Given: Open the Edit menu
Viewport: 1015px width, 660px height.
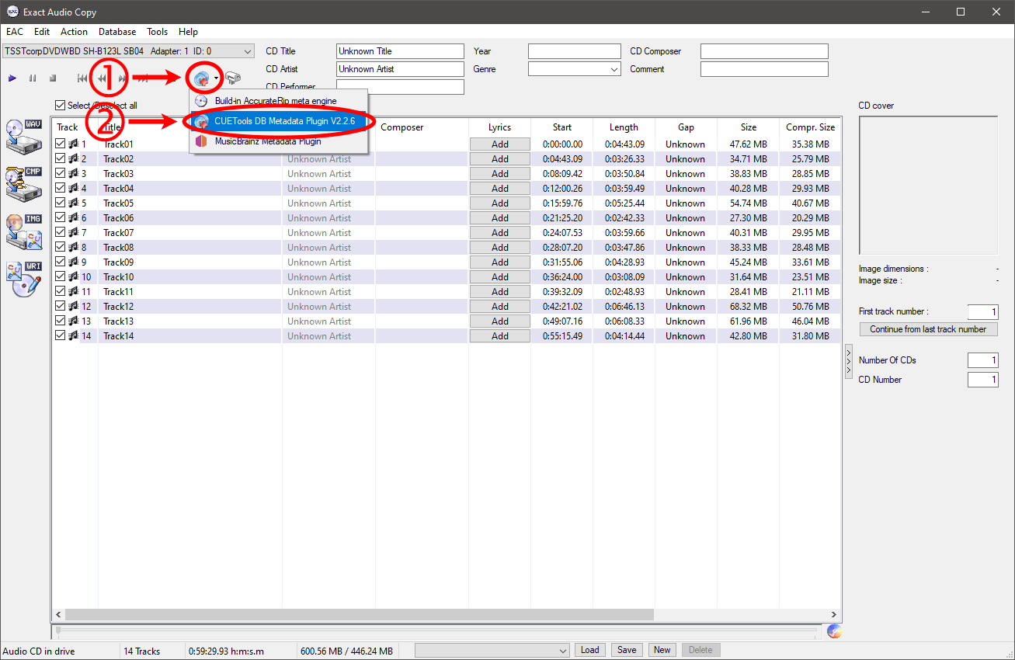Looking at the screenshot, I should click(42, 32).
